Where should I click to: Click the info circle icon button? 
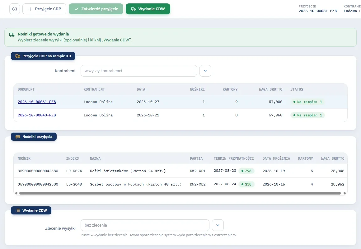[x=15, y=9]
